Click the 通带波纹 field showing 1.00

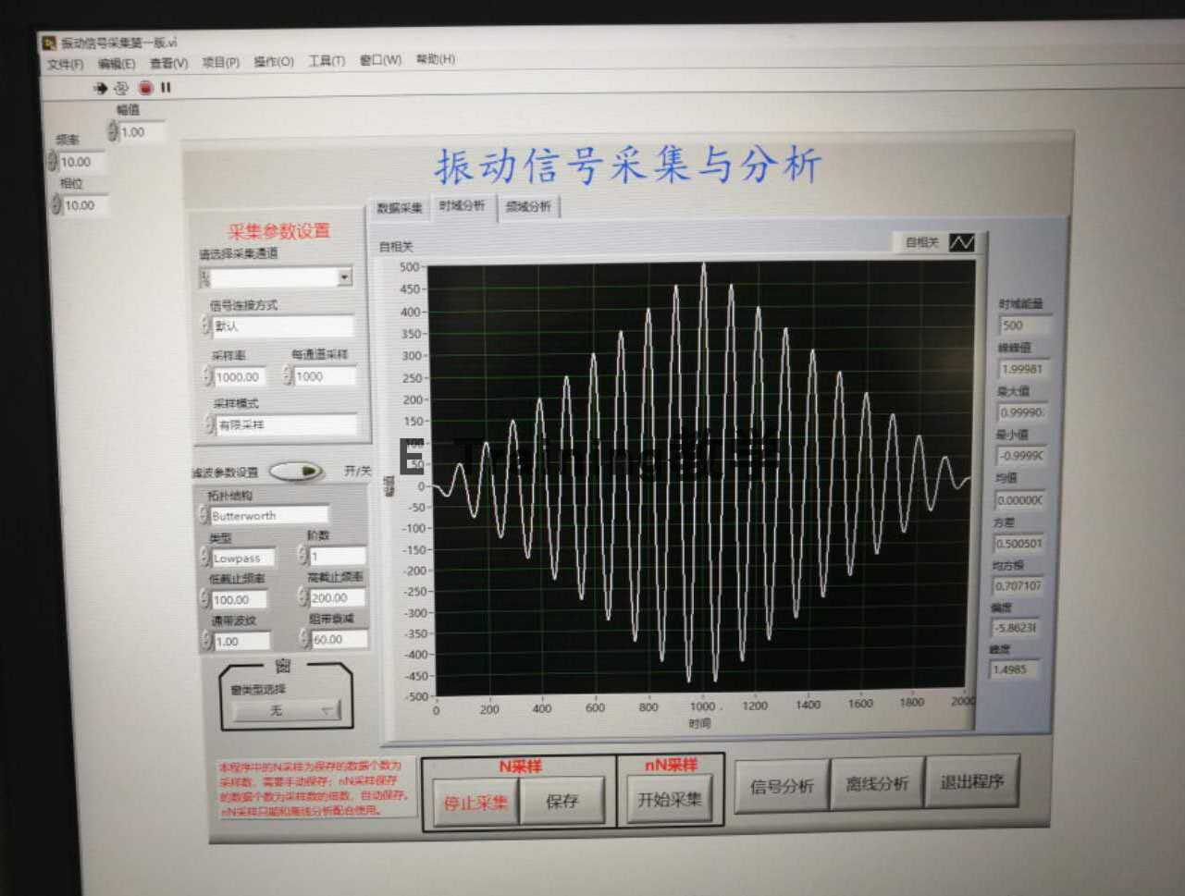(241, 641)
